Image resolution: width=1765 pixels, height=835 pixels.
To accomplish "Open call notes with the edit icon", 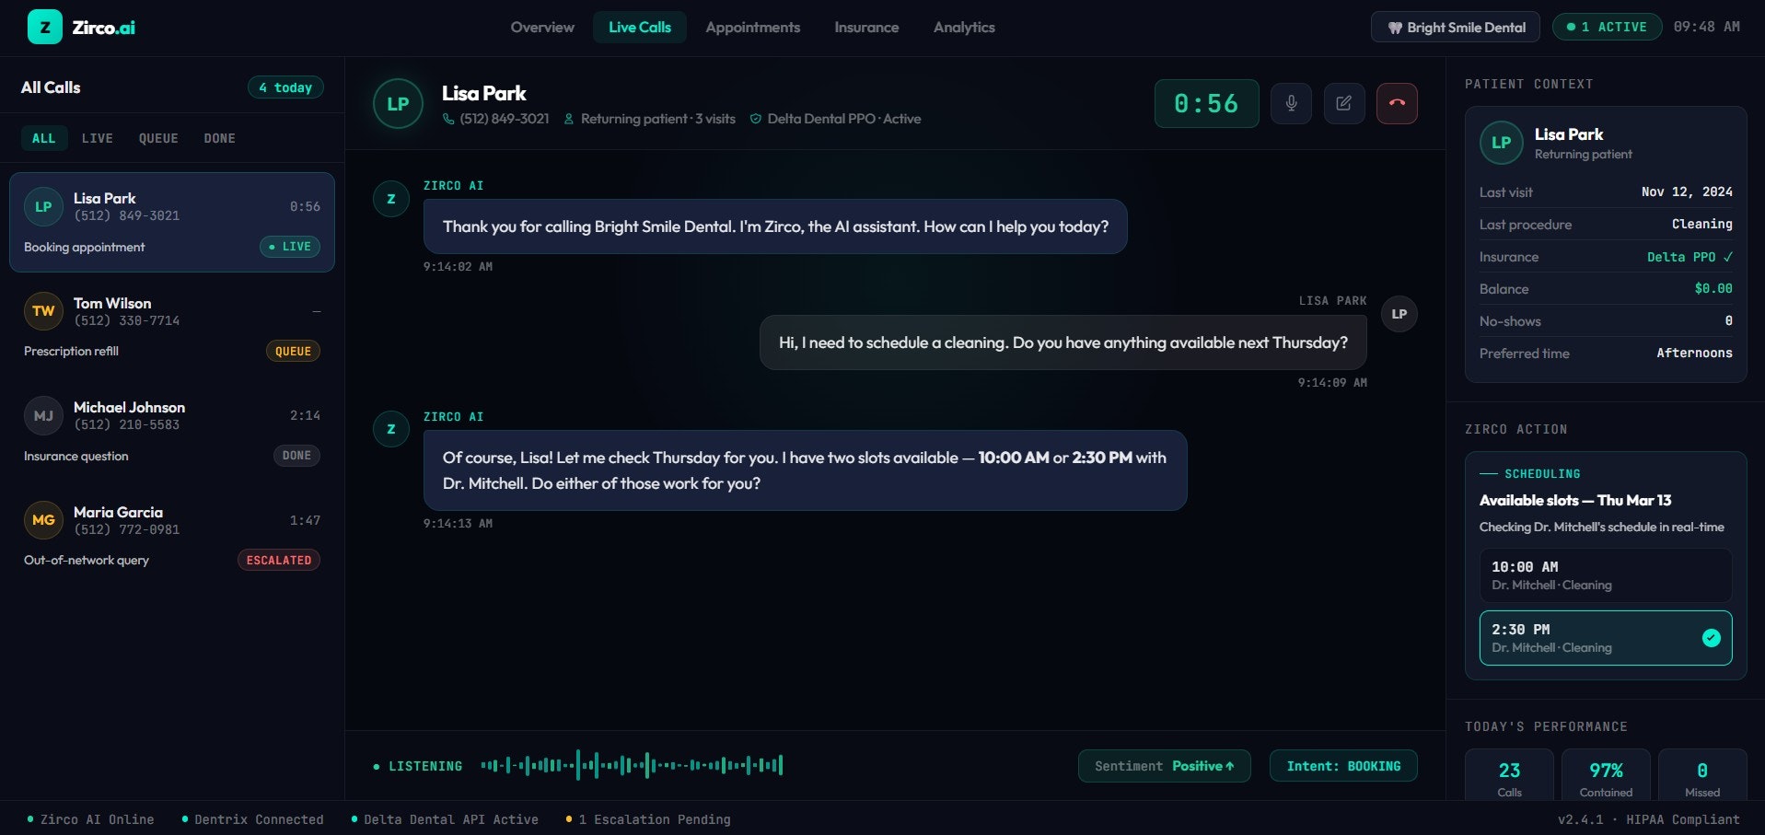I will (x=1343, y=103).
